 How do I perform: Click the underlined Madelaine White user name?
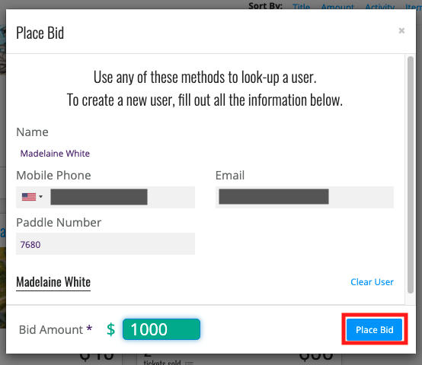click(53, 282)
